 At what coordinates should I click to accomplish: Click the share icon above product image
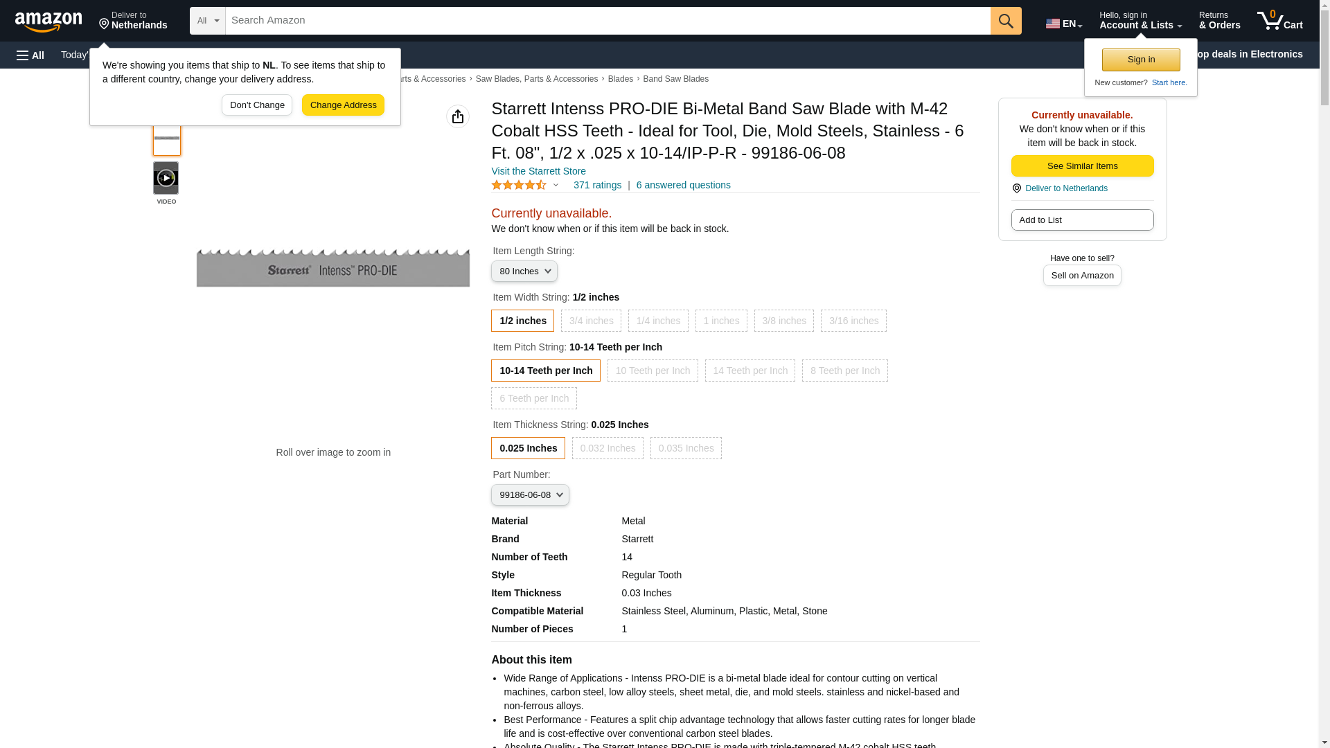pos(458,116)
